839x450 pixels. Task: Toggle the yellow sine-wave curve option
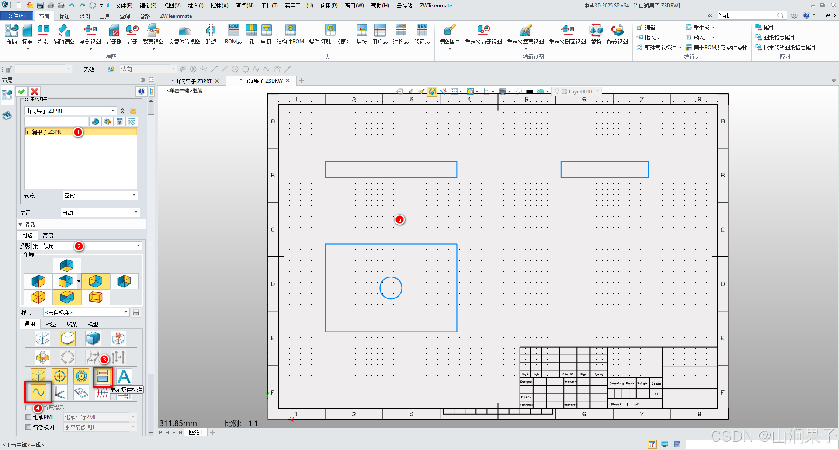38,392
